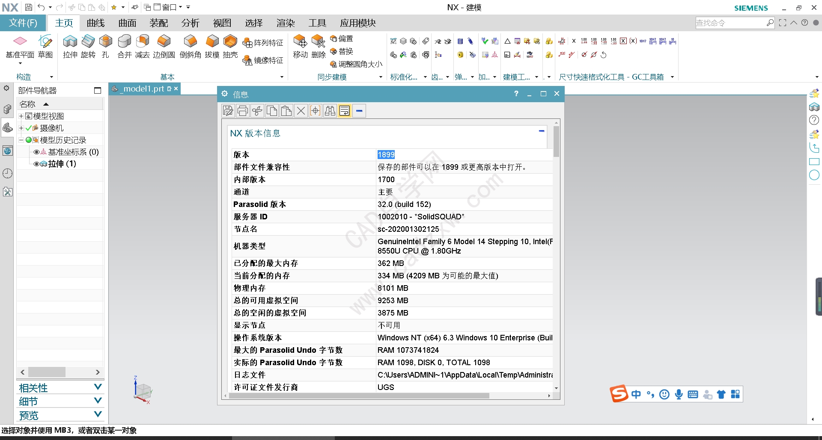Switch to the 曲面 ribbon tab

click(x=127, y=23)
